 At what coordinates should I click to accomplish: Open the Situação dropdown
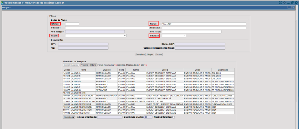[x=174, y=36]
